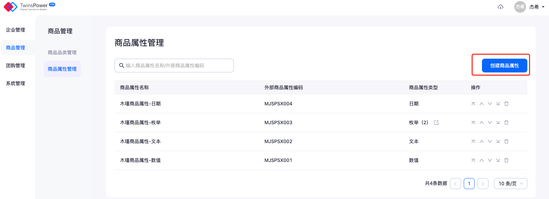Open the 枚举 (2) values edit icon
The height and width of the screenshot is (199, 549).
point(436,122)
